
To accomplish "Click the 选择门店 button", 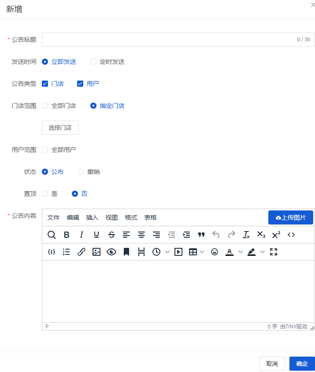I will coord(60,128).
